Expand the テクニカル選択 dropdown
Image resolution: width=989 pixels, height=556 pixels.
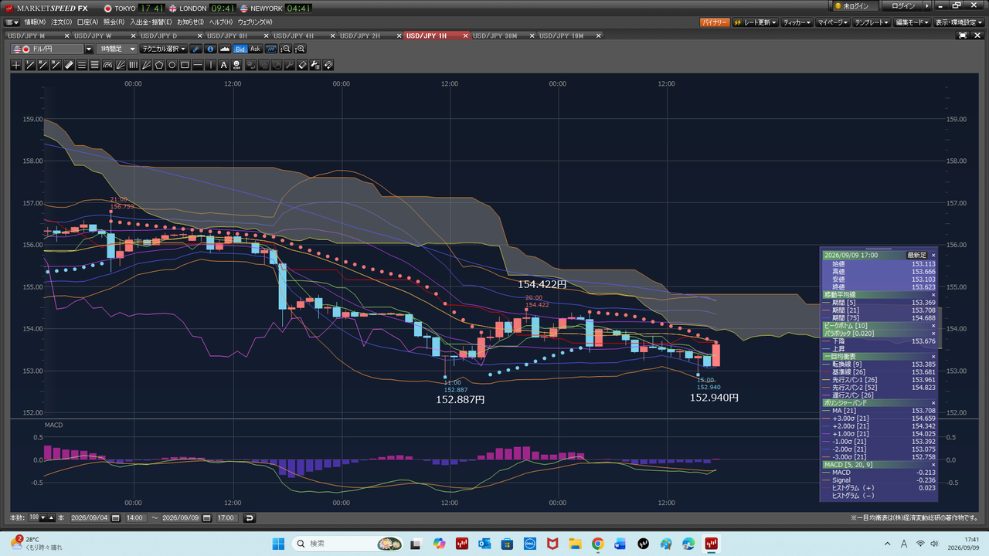coord(164,49)
